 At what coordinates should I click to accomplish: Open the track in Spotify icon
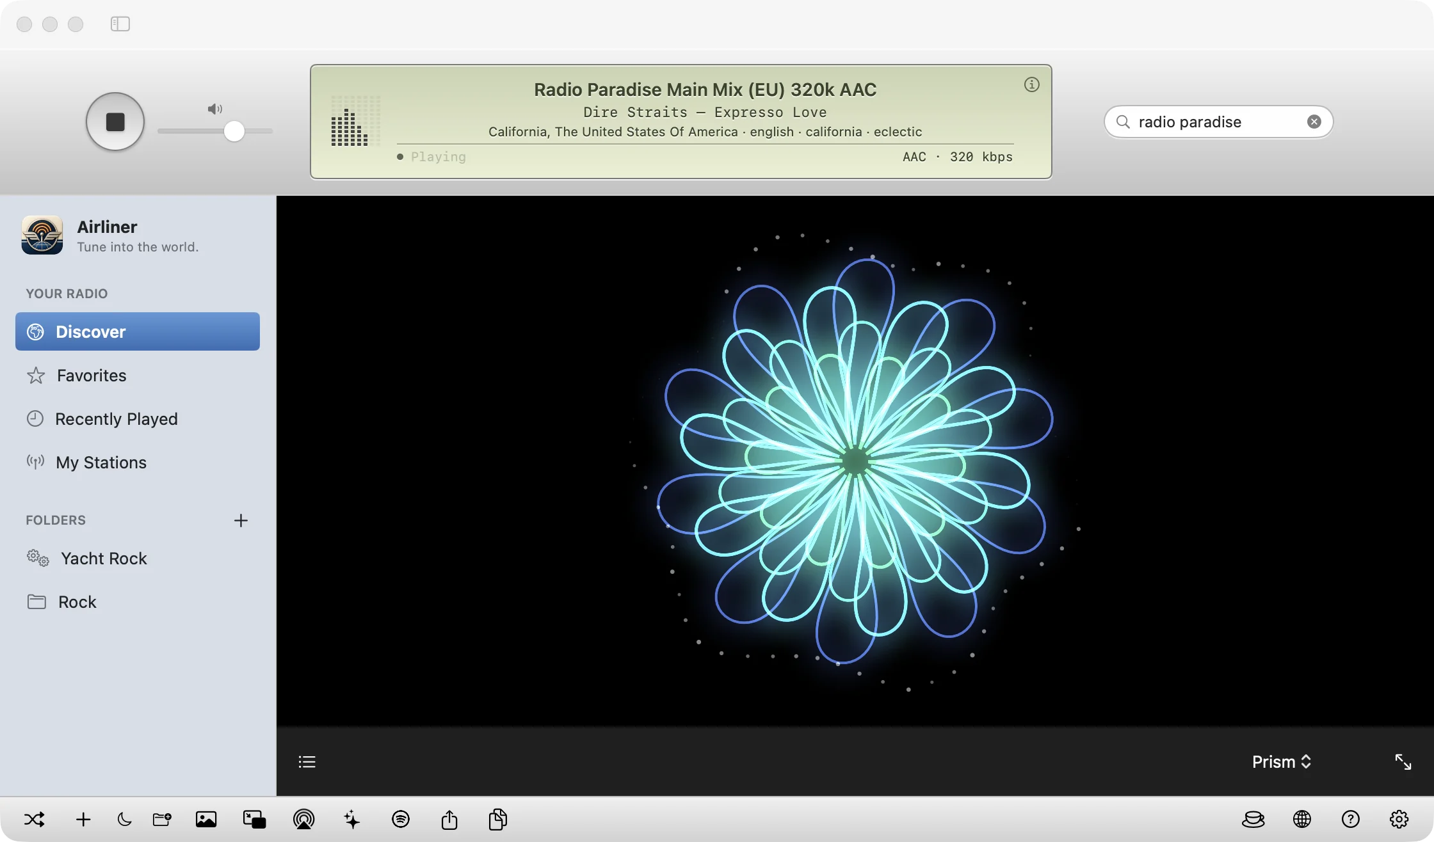pyautogui.click(x=401, y=819)
